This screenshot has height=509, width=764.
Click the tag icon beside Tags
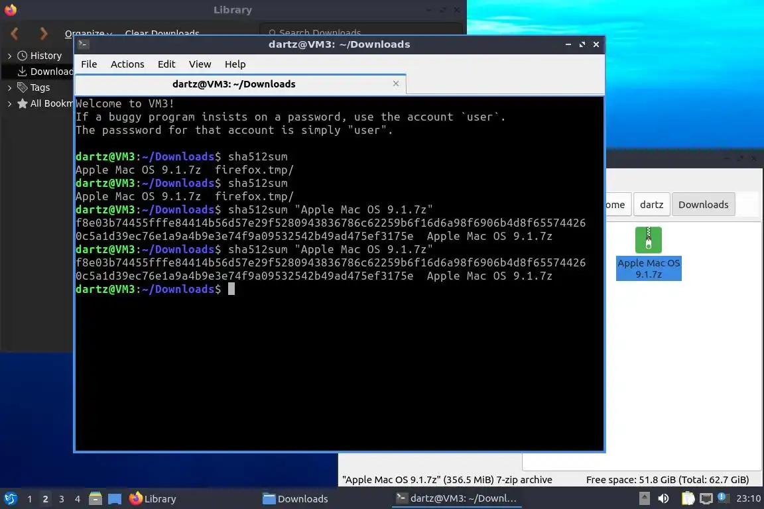coord(23,87)
